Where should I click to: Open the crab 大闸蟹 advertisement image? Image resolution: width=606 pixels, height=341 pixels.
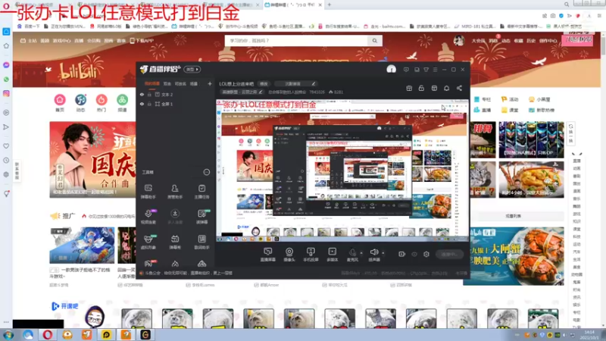tap(514, 256)
